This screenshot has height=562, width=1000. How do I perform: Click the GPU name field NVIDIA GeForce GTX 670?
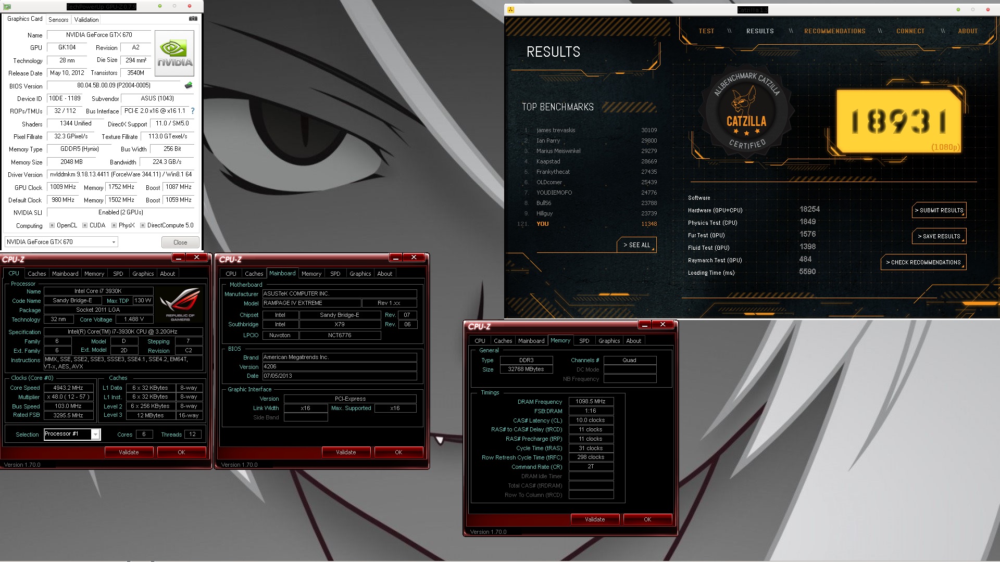tap(99, 35)
